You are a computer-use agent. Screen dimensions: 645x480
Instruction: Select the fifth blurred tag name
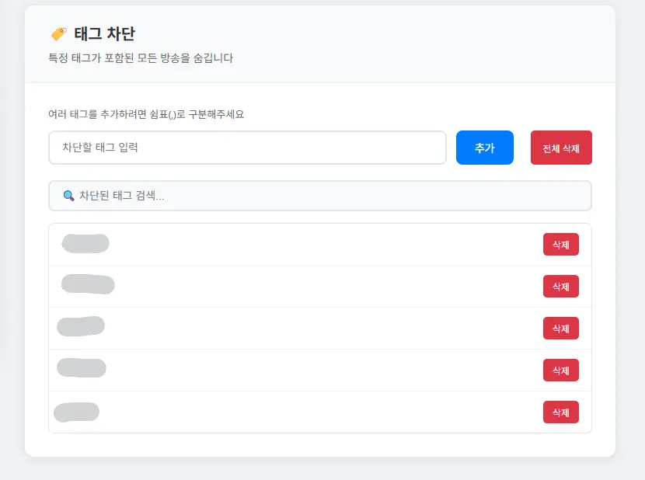(x=76, y=412)
